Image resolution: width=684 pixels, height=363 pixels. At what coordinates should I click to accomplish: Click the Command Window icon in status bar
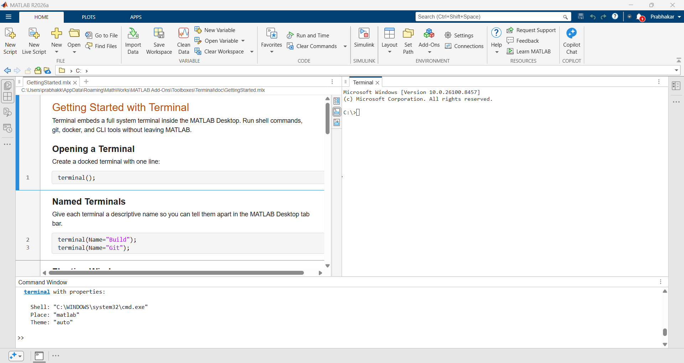coord(39,356)
